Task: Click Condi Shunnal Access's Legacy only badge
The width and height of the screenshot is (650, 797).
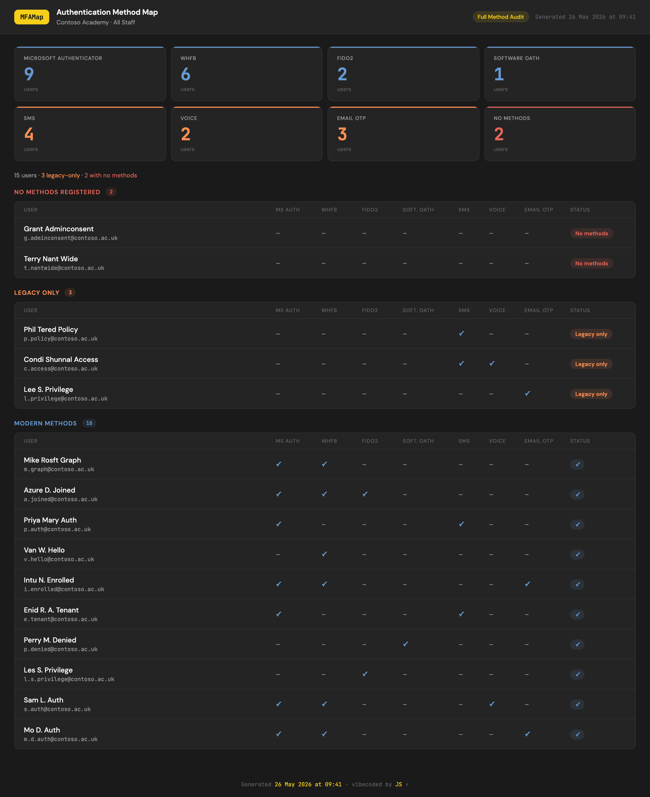Action: tap(591, 364)
